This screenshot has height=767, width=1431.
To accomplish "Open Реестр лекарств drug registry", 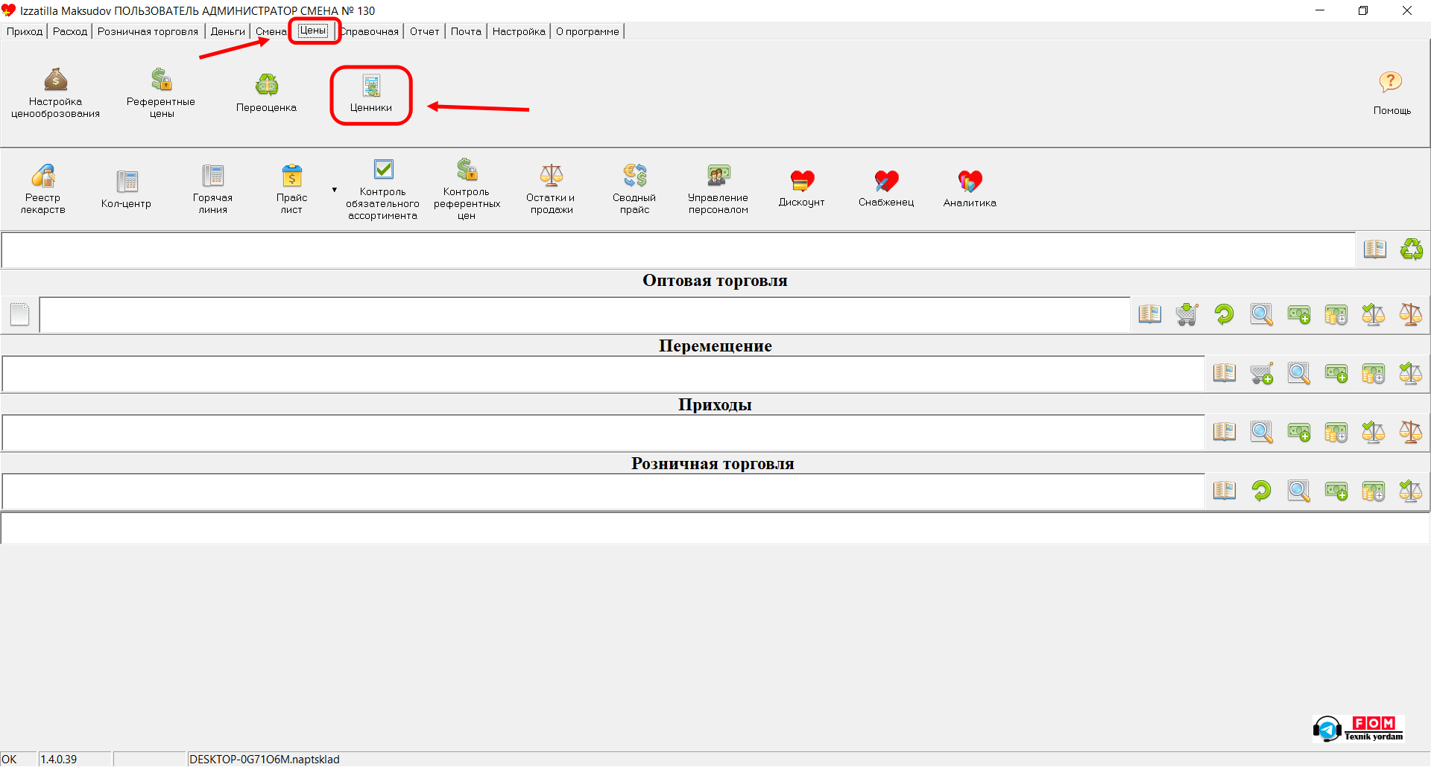I will point(42,189).
